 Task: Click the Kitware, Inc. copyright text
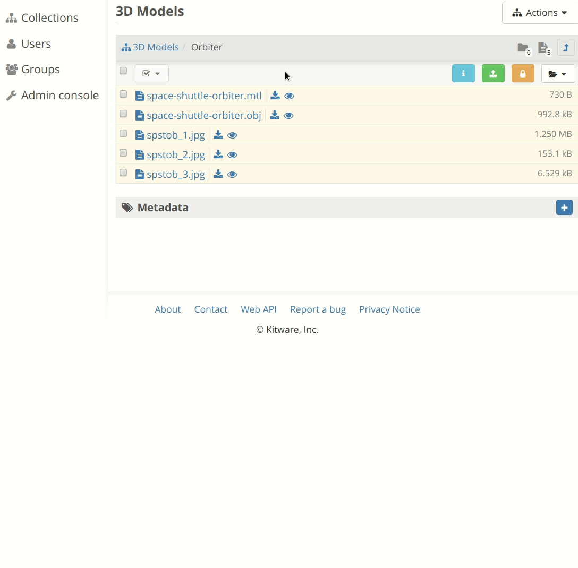point(287,330)
